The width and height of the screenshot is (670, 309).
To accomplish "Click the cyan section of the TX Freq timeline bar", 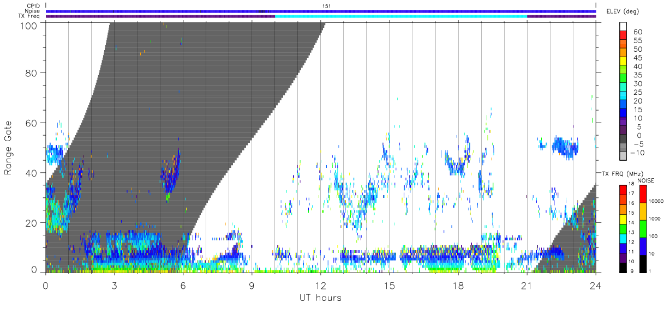I will click(x=401, y=16).
